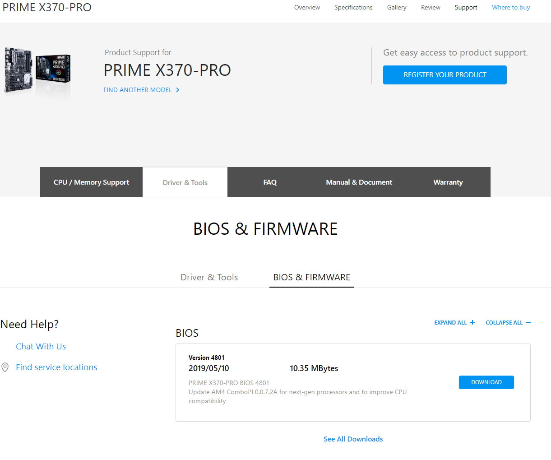Click the BIOS & FIRMWARE main heading
The width and height of the screenshot is (551, 460).
point(265,229)
